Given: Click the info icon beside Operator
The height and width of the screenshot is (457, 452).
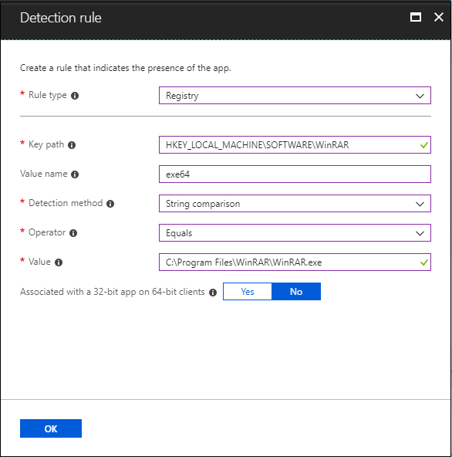Looking at the screenshot, I should [x=73, y=233].
